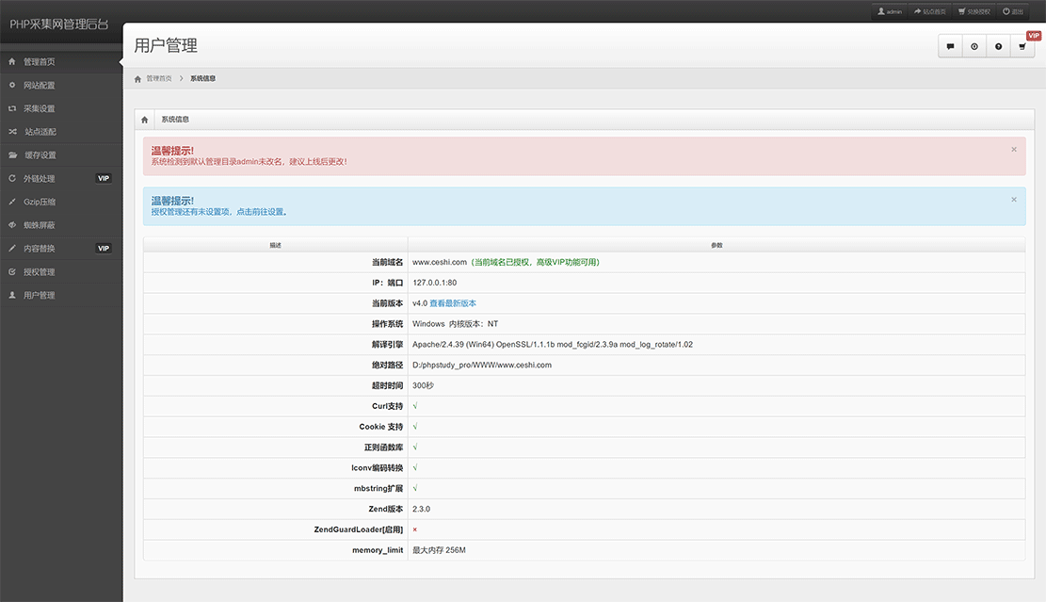Click the home icon in breadcrumb bar
The image size is (1046, 602).
pos(138,78)
